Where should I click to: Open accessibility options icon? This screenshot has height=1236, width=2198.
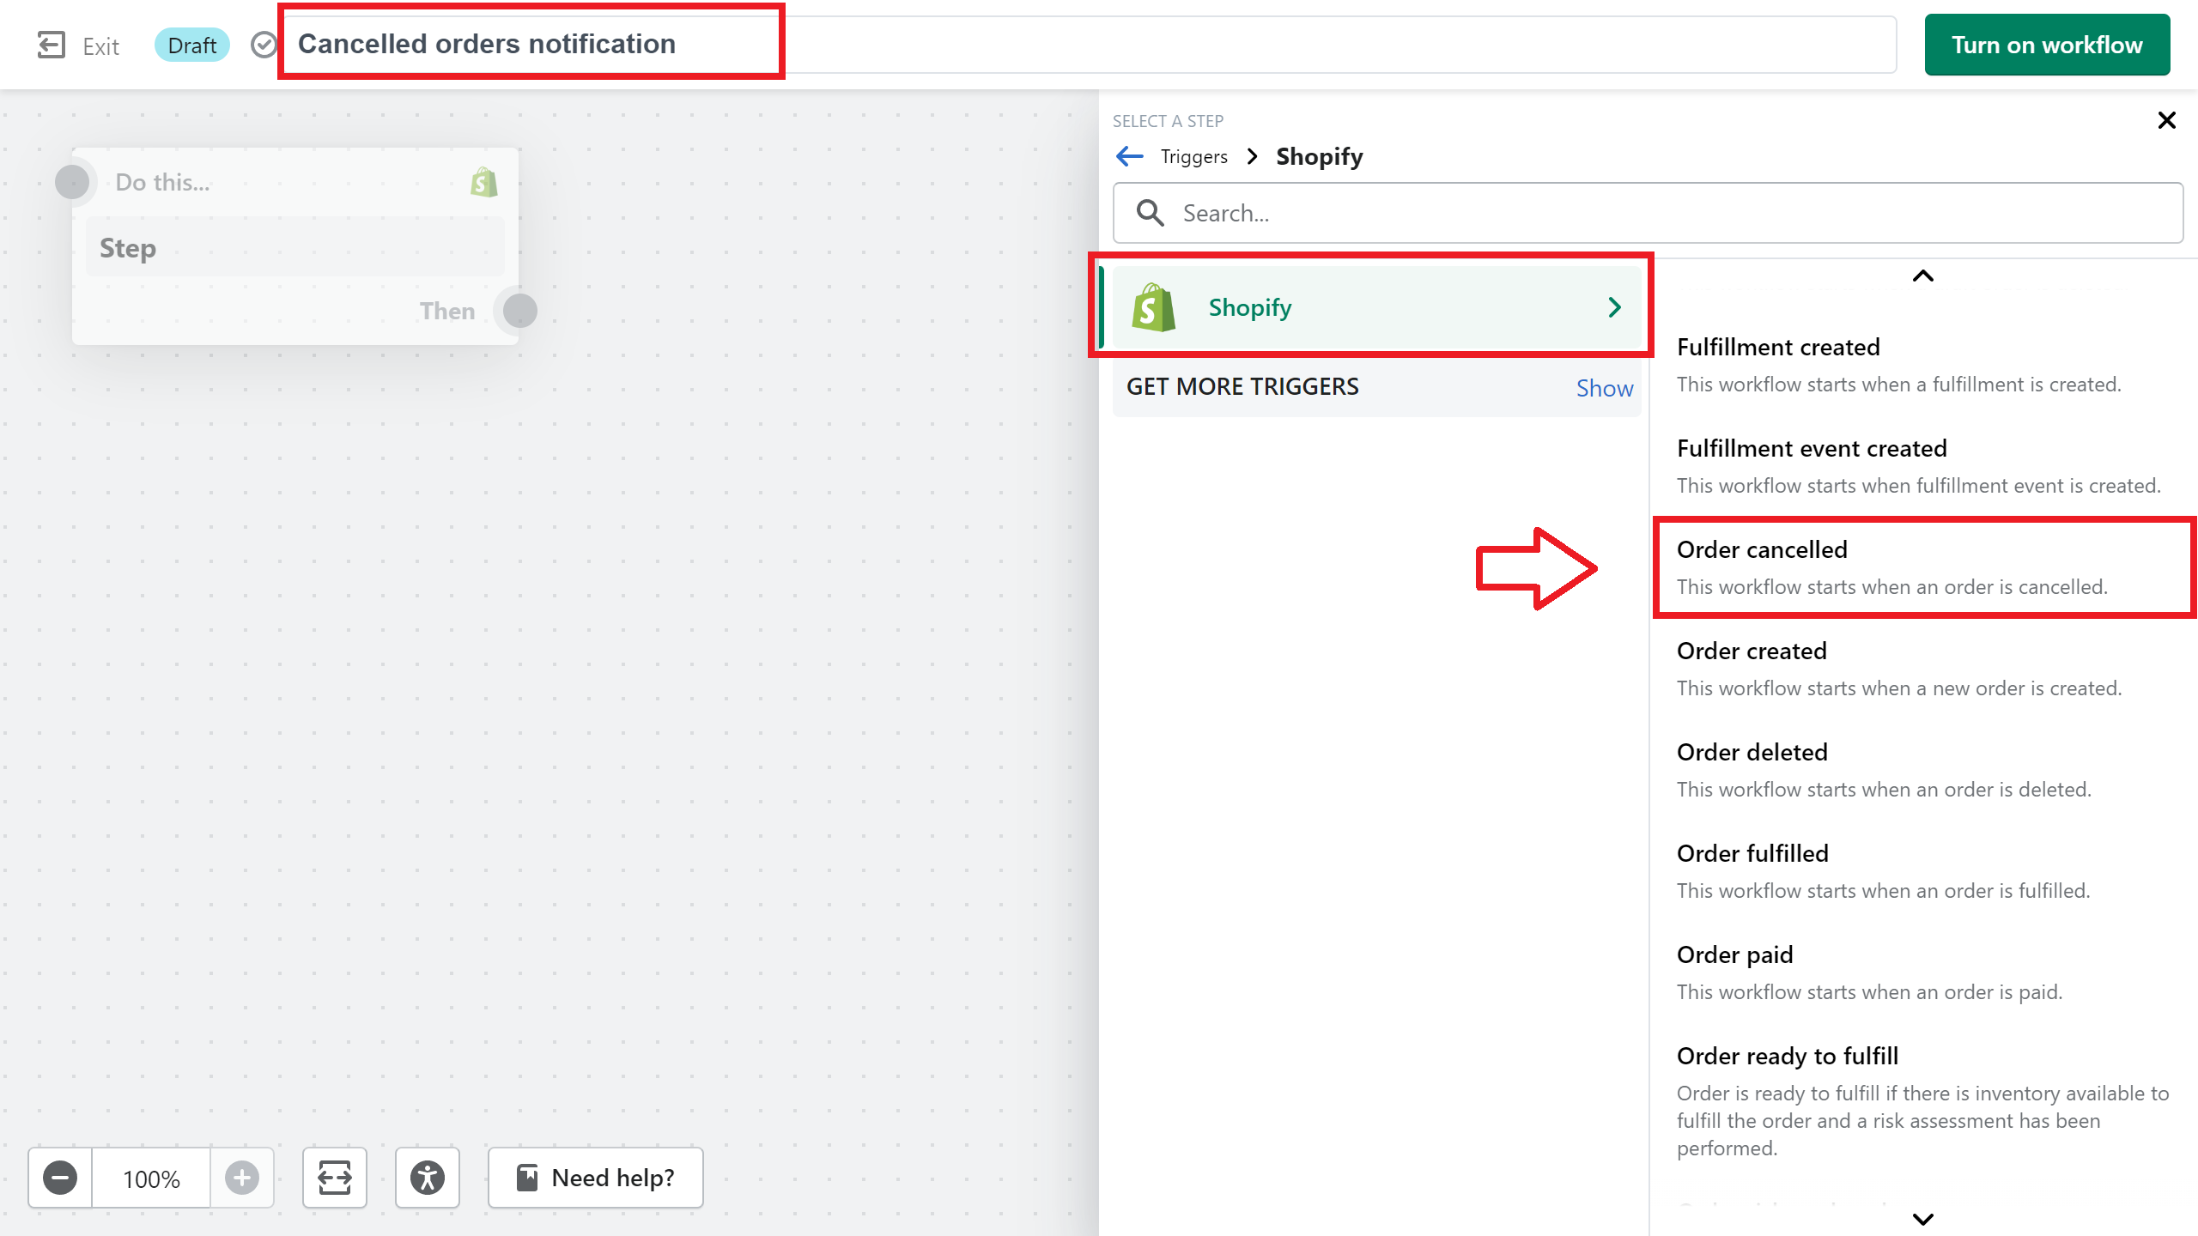coord(428,1178)
